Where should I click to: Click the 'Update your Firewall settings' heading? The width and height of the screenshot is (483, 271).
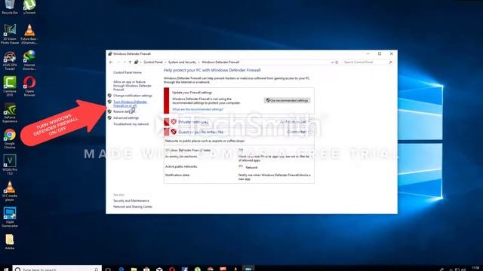pyautogui.click(x=192, y=93)
